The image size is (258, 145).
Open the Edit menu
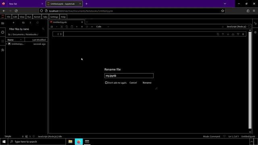(x=15, y=17)
